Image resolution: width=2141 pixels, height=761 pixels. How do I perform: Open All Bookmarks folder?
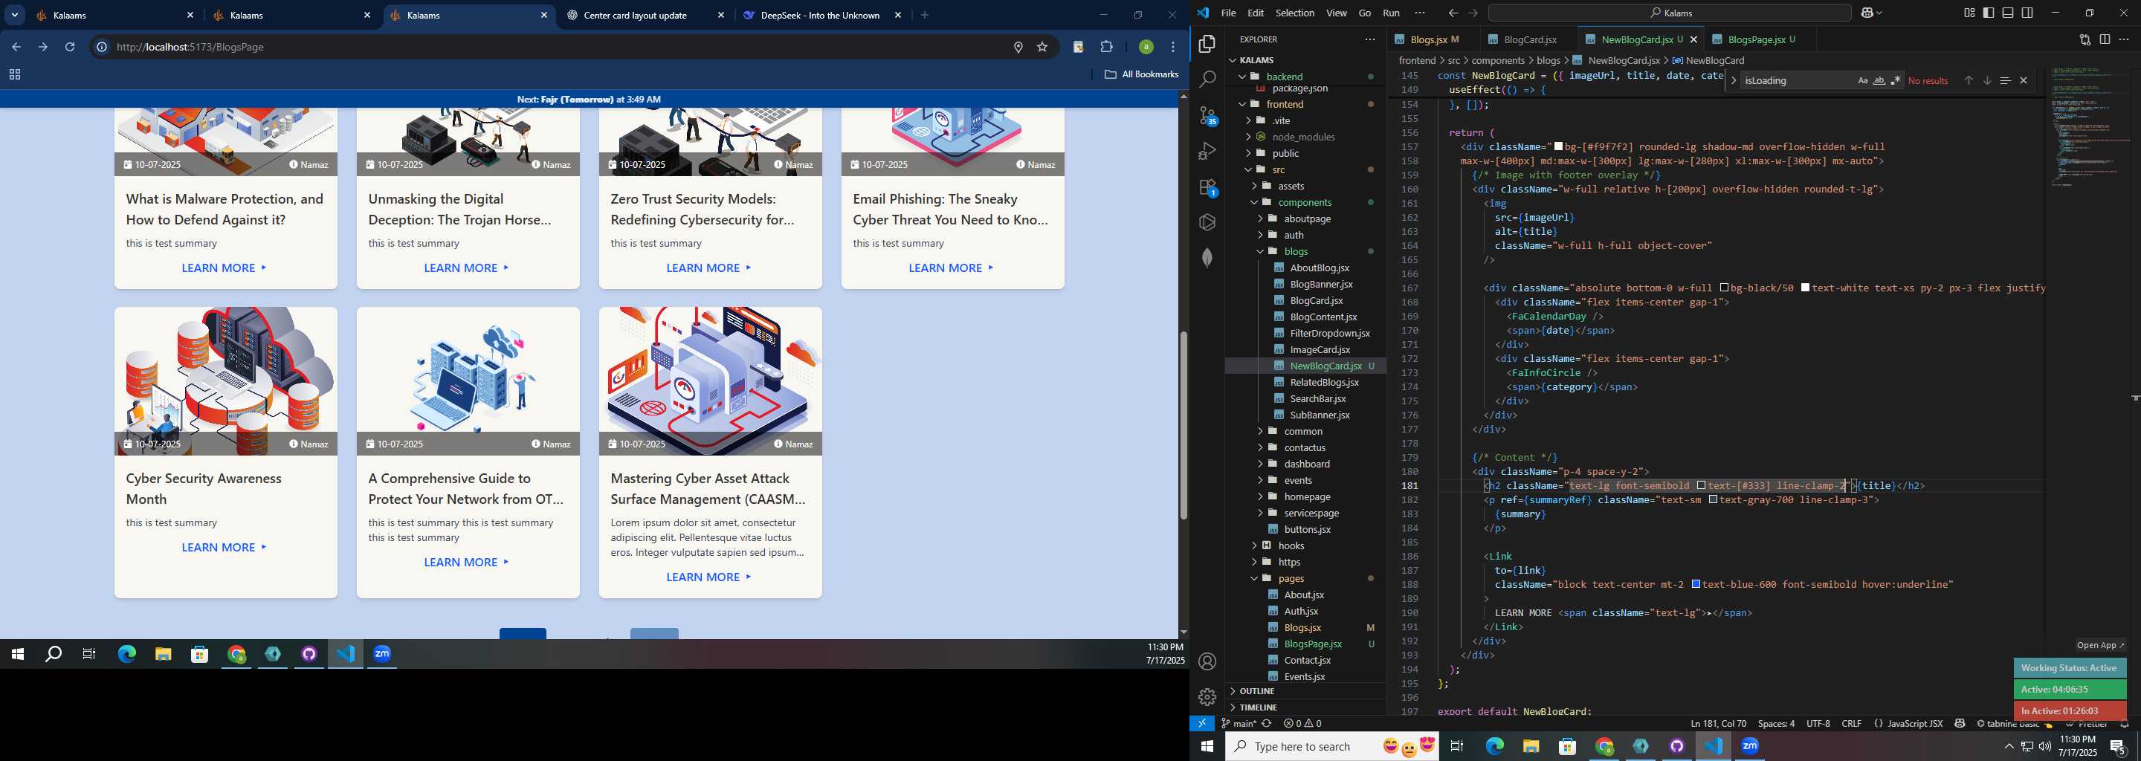pos(1142,74)
